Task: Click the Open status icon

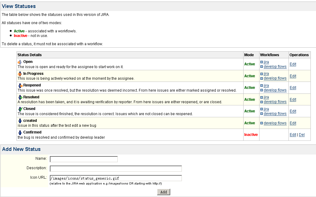Action: 20,62
